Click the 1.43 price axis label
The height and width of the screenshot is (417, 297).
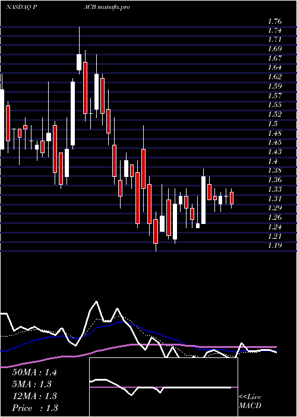point(274,152)
